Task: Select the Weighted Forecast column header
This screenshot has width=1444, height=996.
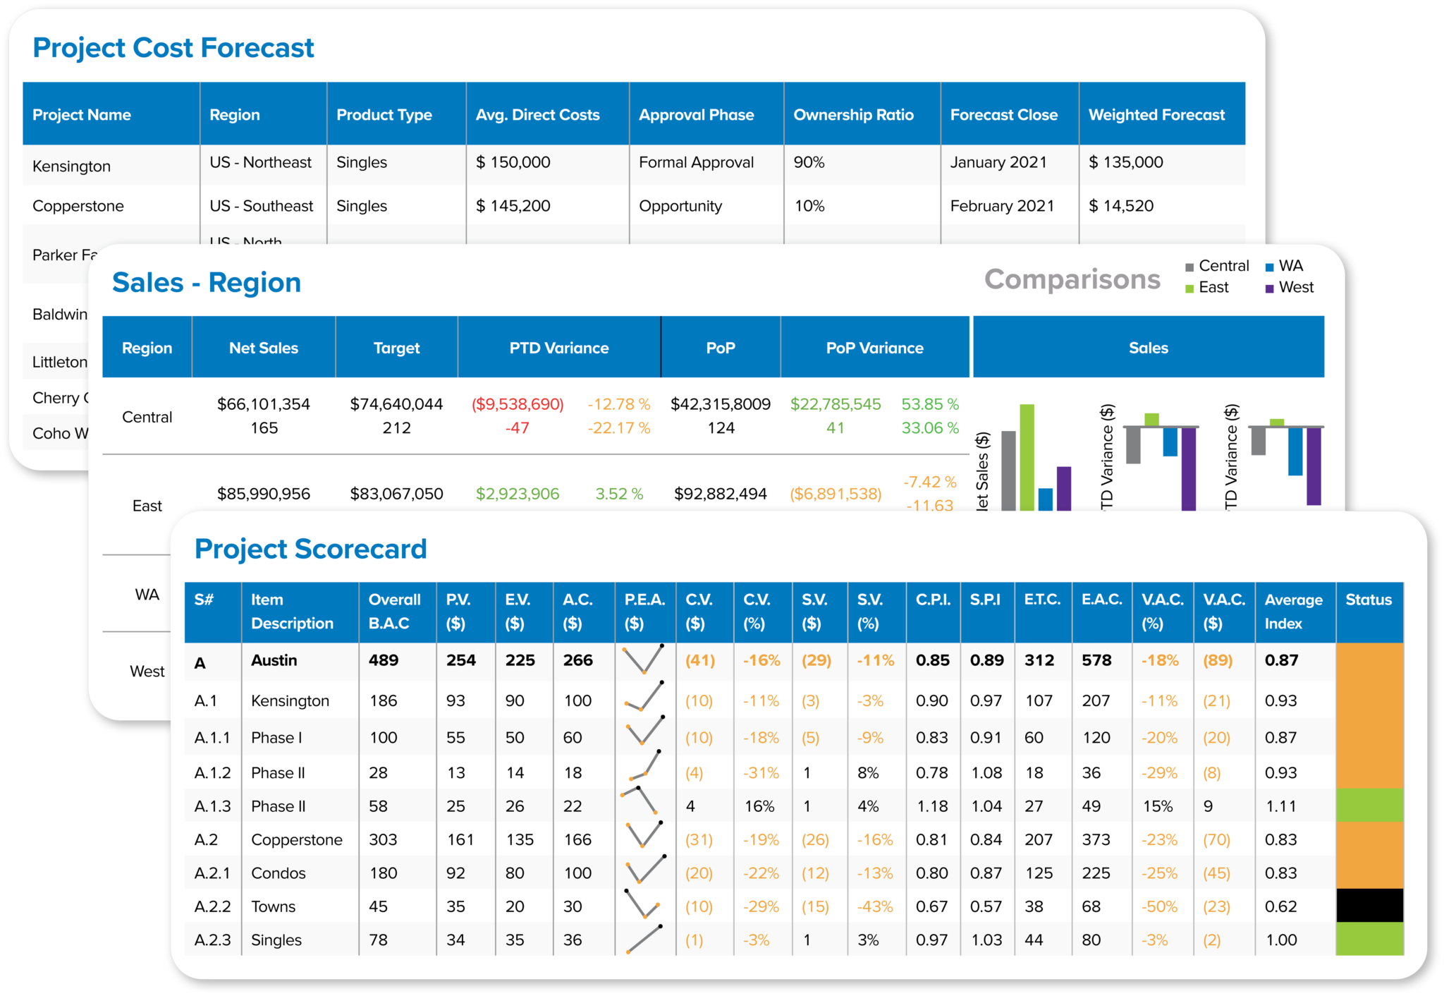Action: tap(1156, 114)
